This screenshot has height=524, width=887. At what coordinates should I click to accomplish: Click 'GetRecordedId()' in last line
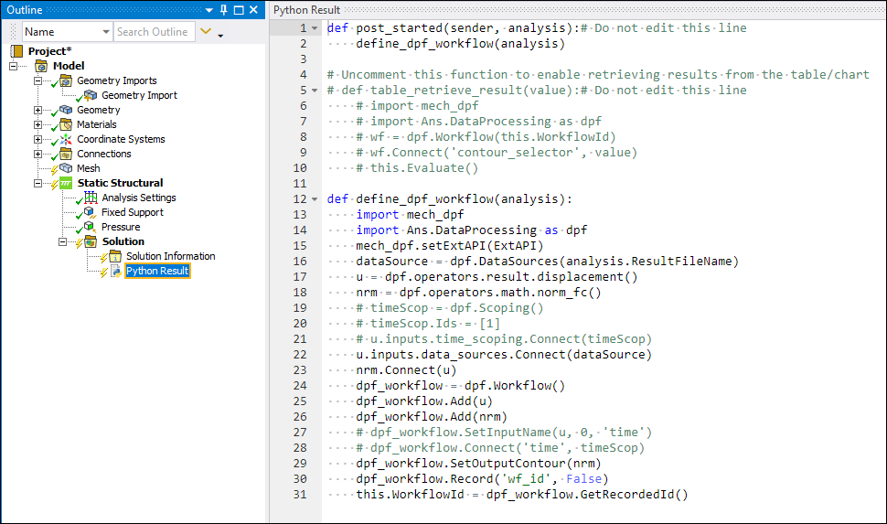click(x=634, y=494)
